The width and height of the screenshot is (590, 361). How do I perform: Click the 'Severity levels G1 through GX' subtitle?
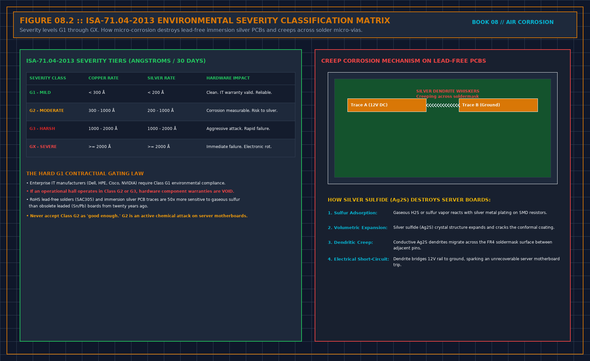(x=191, y=30)
